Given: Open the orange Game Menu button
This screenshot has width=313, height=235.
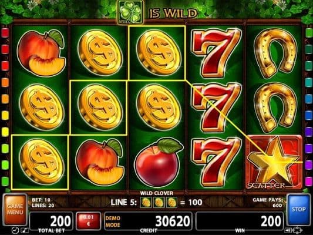Looking at the screenshot, I should pos(15,209).
